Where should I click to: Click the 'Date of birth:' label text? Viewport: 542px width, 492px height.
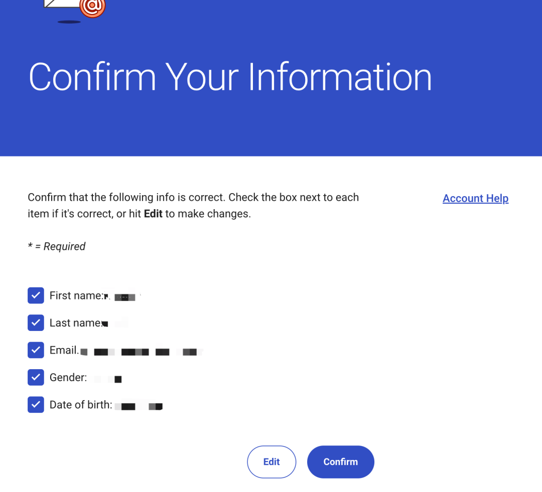coord(81,405)
